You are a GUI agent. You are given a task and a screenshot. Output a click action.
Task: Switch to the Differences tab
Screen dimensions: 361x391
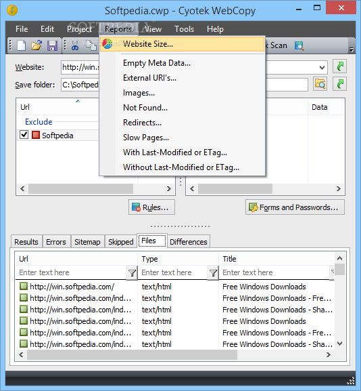pyautogui.click(x=189, y=242)
